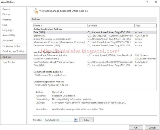
Task: Sort add-ins by Type column header
Action: pos(145,26)
